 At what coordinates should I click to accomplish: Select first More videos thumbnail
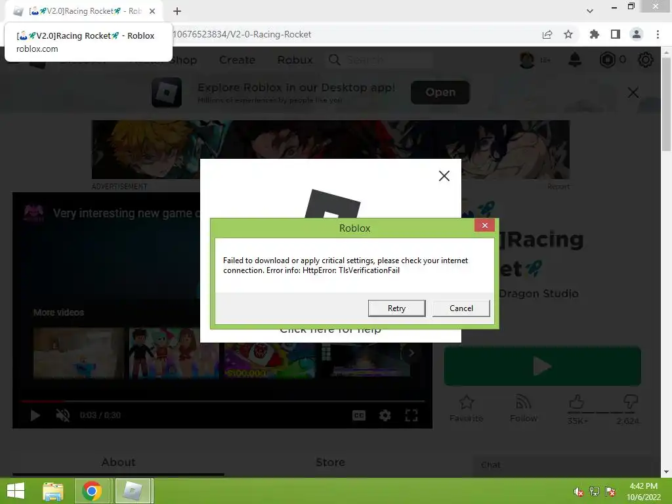point(79,353)
